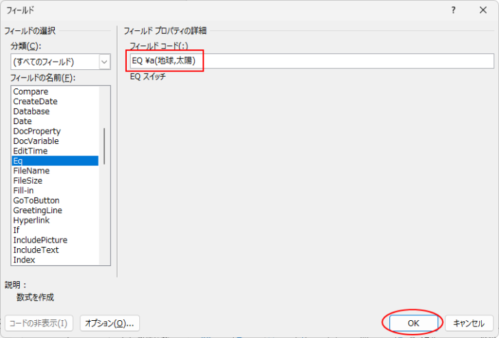Viewport: 499px width, 338px height.
Task: Pick DocProperty from the list
Action: (37, 131)
